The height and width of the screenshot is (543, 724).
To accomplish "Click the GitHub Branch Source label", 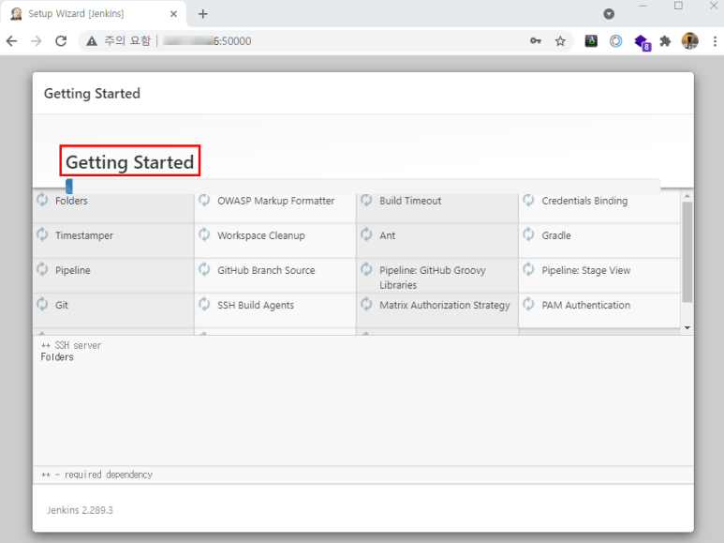I will [266, 270].
